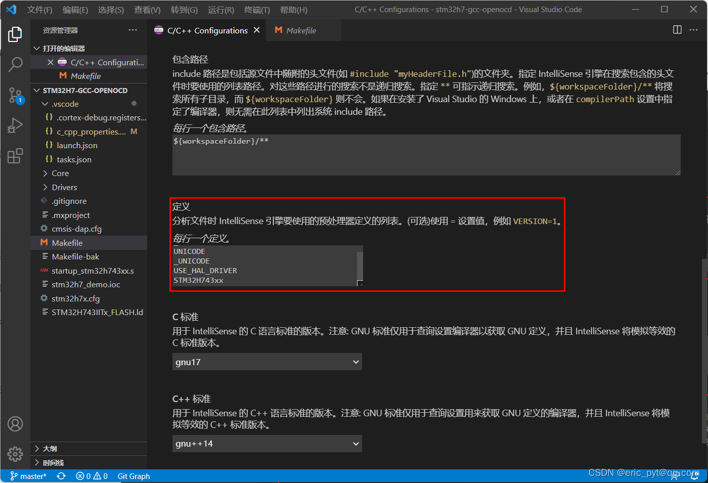Open c_cpp_properties.json file
The image size is (708, 483).
point(89,131)
